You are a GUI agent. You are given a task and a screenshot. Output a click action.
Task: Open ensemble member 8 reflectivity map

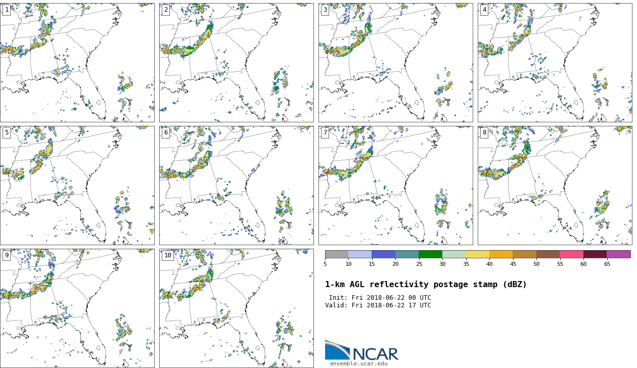(x=555, y=186)
